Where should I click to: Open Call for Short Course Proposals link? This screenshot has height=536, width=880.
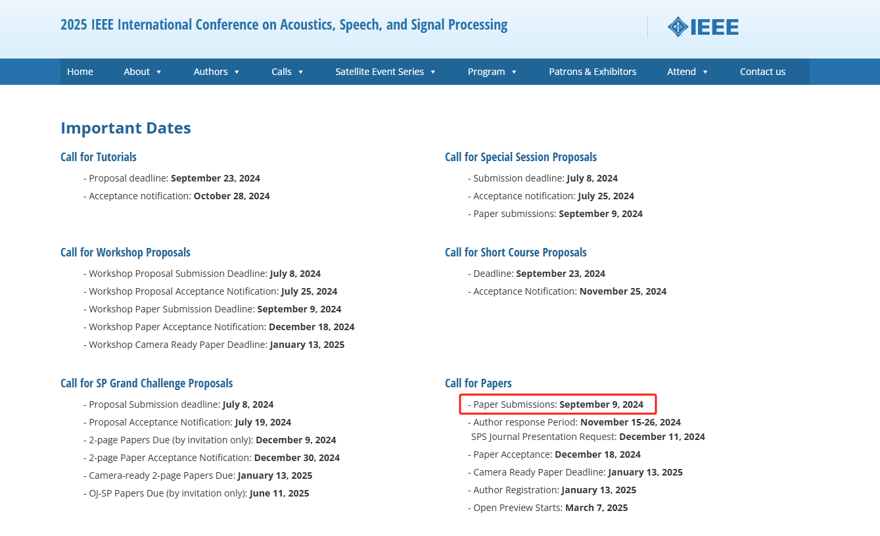515,253
